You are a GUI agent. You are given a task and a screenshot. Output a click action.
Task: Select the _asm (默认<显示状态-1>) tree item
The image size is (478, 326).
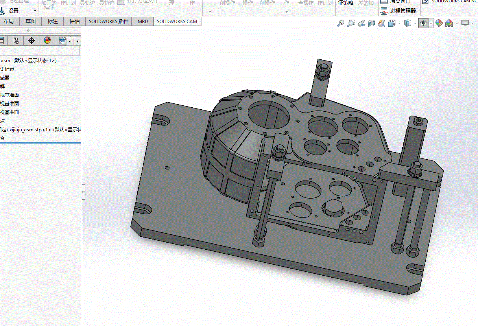click(x=28, y=61)
